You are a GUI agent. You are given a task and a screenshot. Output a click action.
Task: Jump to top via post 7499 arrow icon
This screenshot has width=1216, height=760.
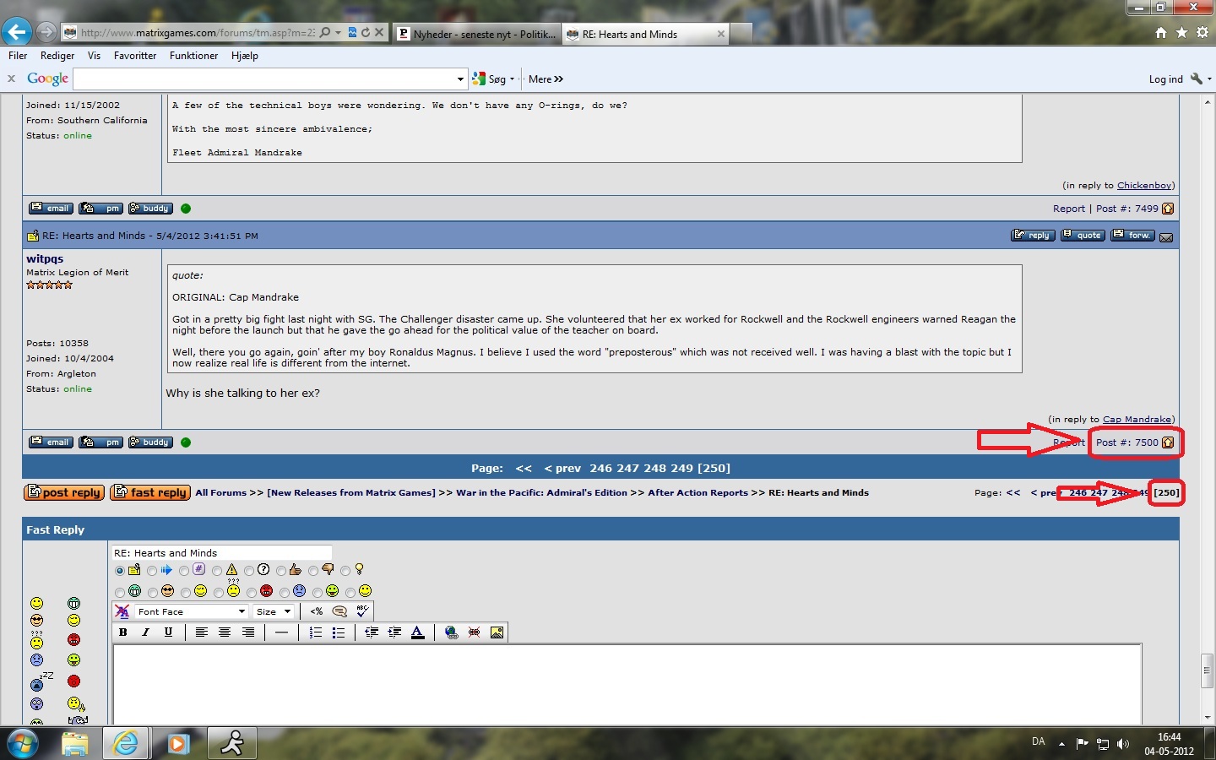(1168, 209)
